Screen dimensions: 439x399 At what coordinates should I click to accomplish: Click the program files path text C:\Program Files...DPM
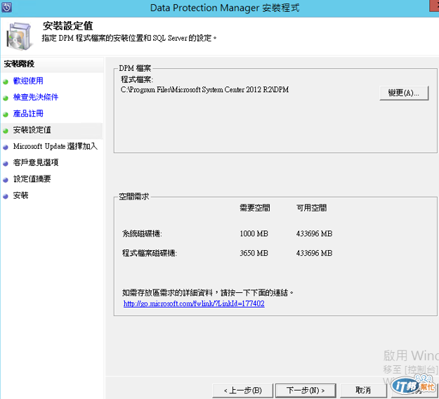204,90
